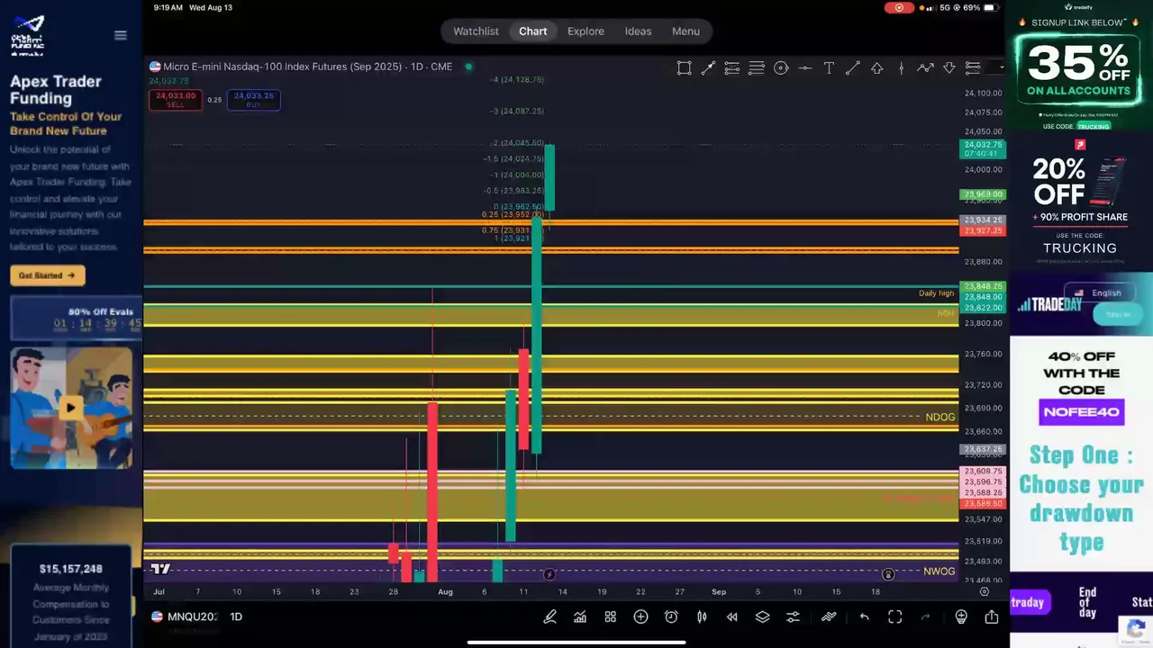The height and width of the screenshot is (648, 1153).
Task: Open the Menu tab
Action: 685,31
